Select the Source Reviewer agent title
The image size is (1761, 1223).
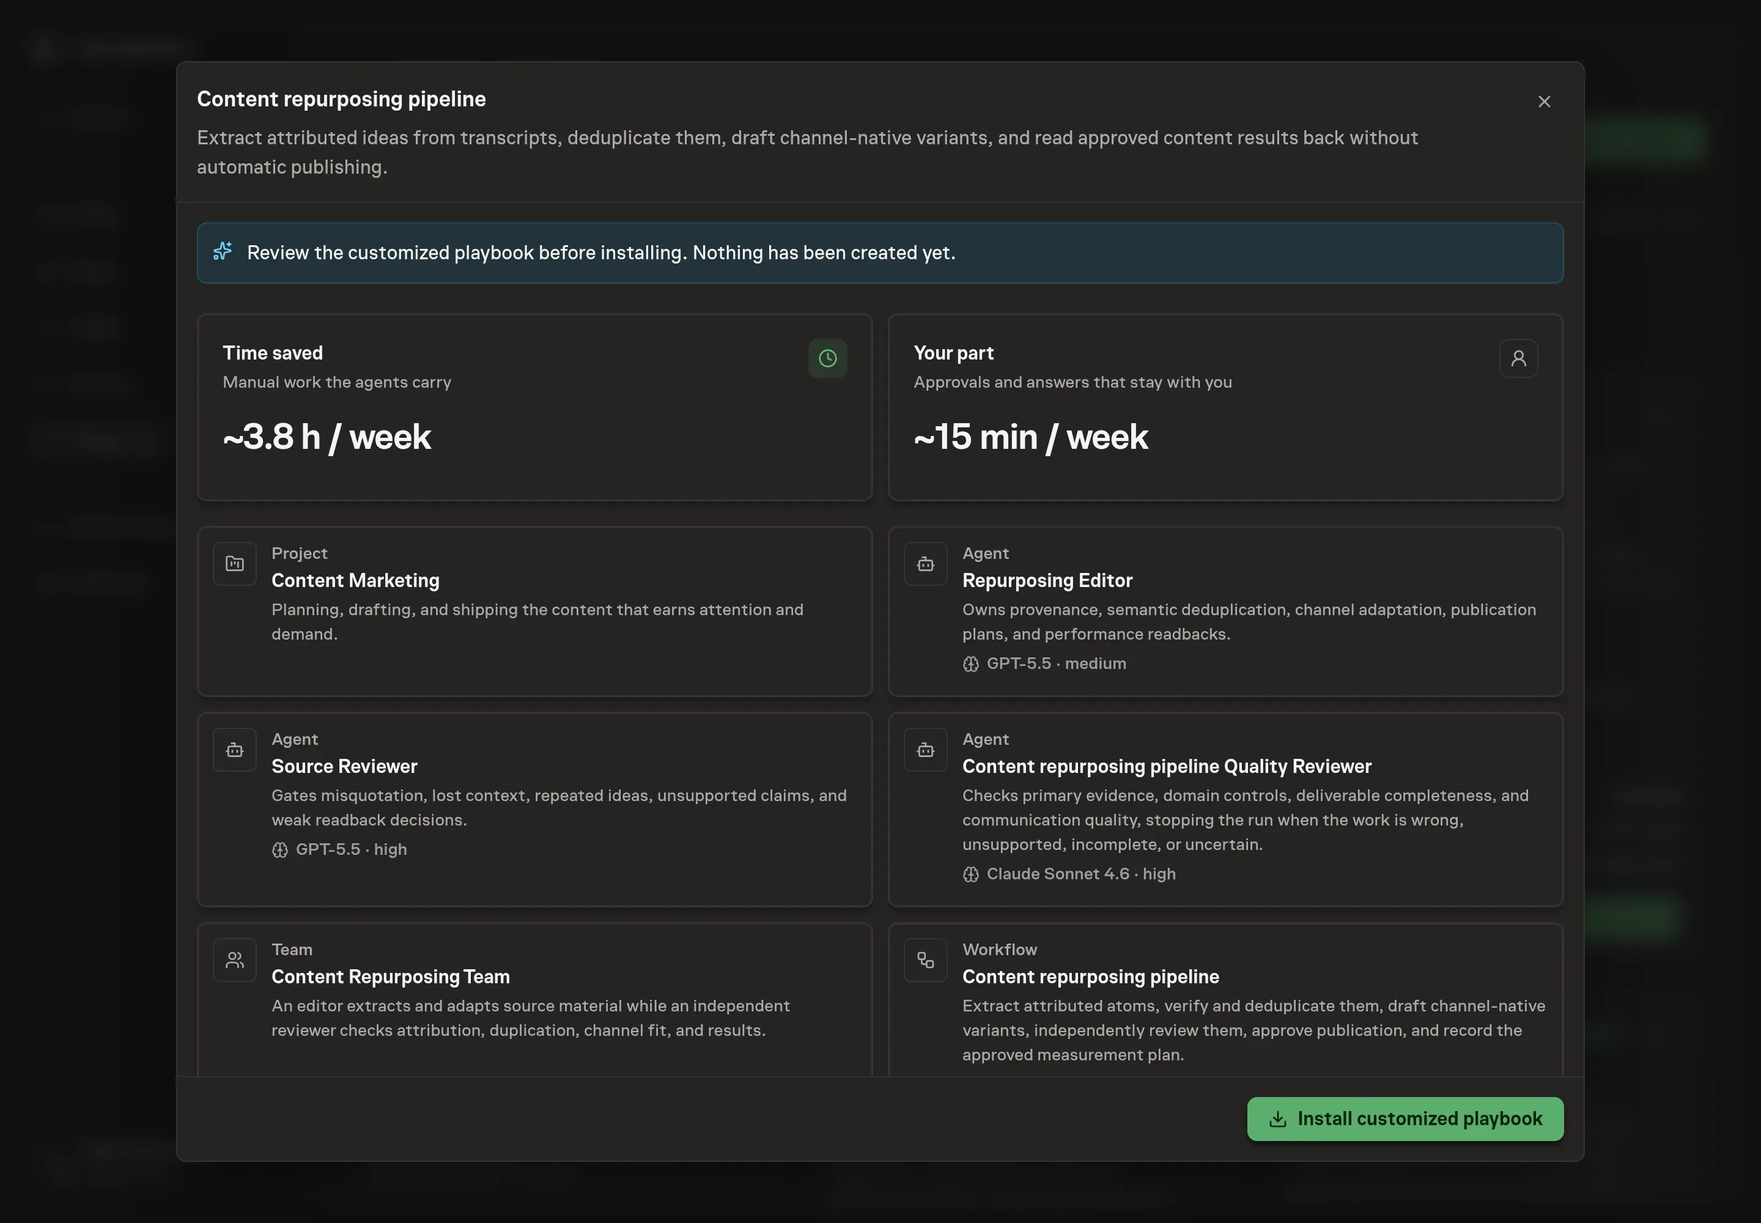344,766
